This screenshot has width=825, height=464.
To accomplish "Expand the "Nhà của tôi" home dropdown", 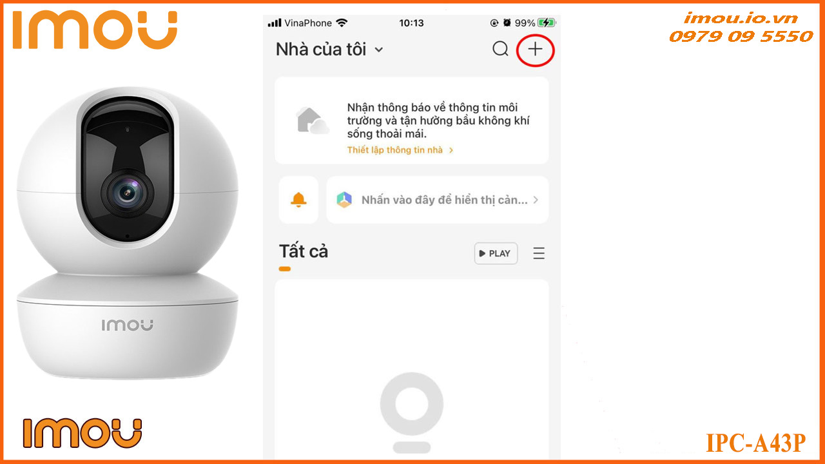I will tap(379, 50).
